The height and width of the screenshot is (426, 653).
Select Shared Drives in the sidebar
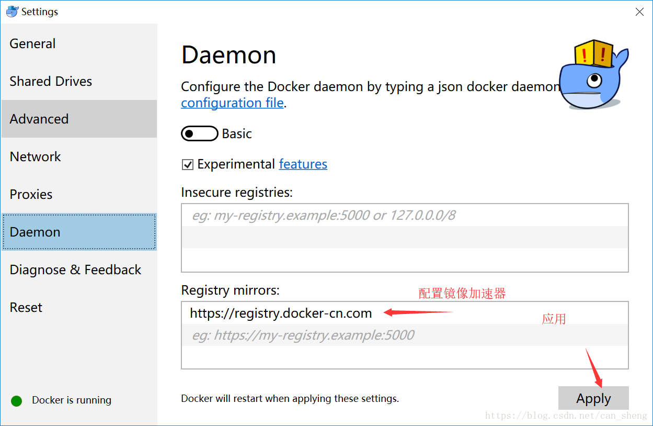pos(51,81)
